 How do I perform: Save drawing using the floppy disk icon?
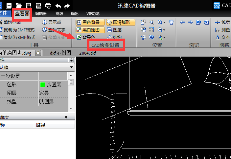[x=29, y=6]
